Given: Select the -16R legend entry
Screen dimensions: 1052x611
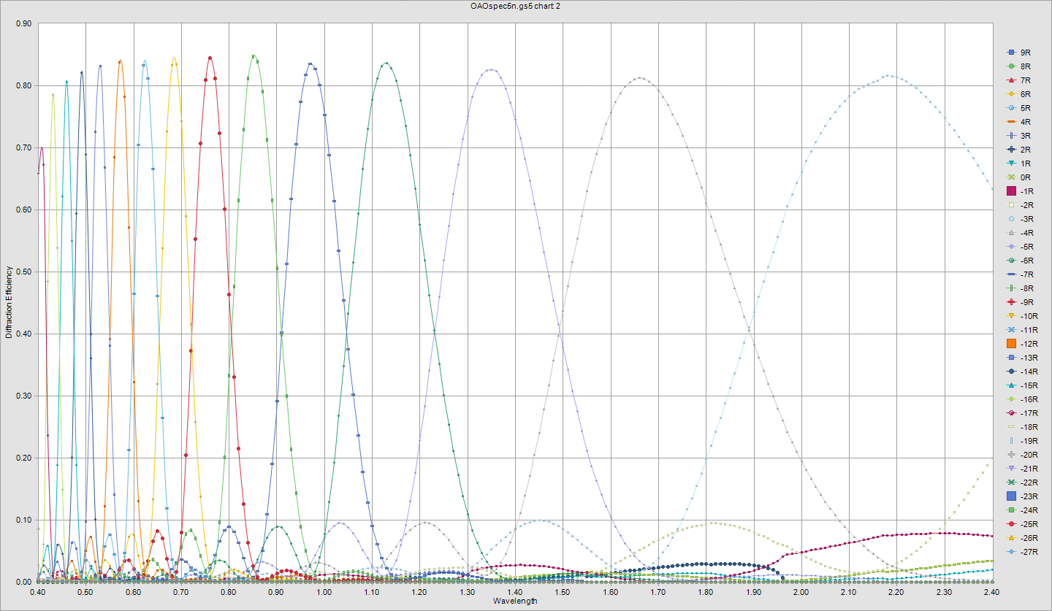Looking at the screenshot, I should pyautogui.click(x=1022, y=399).
